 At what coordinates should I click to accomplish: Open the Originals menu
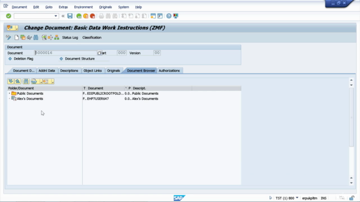(x=105, y=7)
